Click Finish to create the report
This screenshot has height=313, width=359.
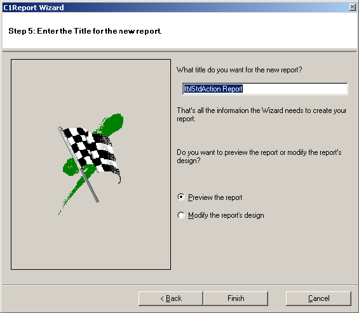236,298
